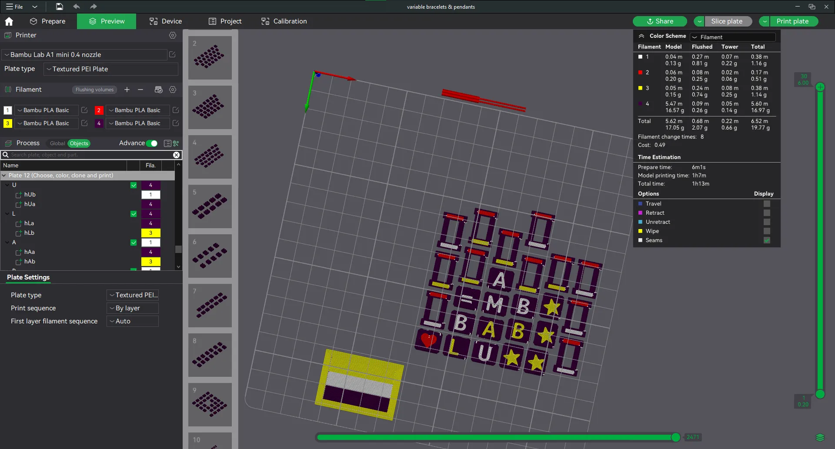Screen dimensions: 835x449
Task: Click filament 3 yellow color swatch
Action: [8, 123]
